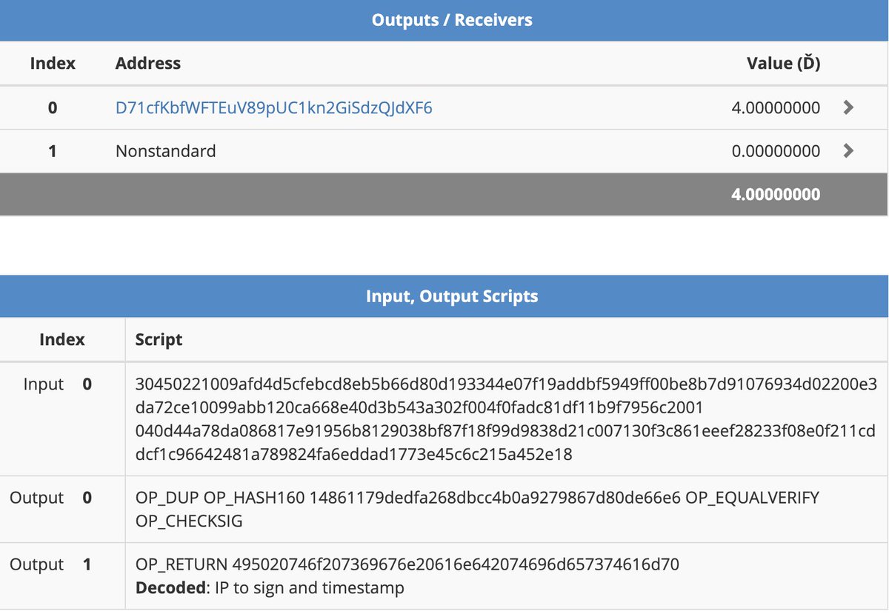The width and height of the screenshot is (889, 614).
Task: Select the Outputs / Receivers header bar
Action: [444, 20]
